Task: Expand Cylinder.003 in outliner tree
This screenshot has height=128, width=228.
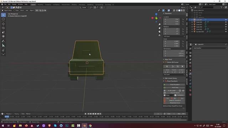Action: 192,32
